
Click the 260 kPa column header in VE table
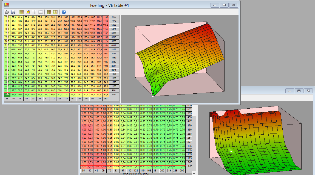106,99
